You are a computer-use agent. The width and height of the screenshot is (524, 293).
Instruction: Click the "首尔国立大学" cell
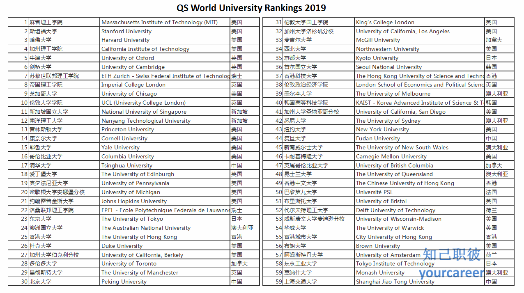tap(319, 67)
